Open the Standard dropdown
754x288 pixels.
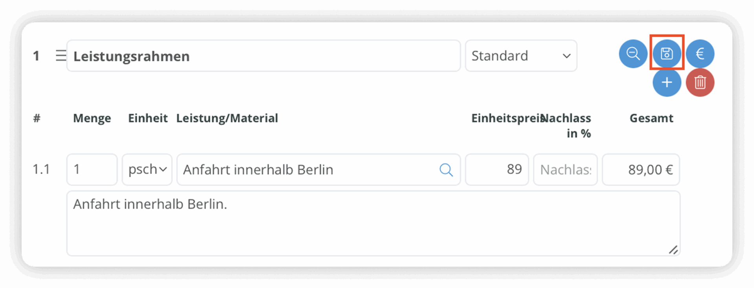(521, 56)
